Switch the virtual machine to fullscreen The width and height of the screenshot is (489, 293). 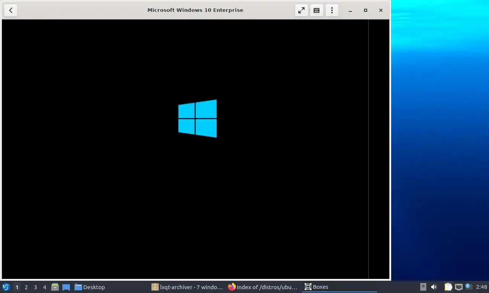[x=301, y=10]
